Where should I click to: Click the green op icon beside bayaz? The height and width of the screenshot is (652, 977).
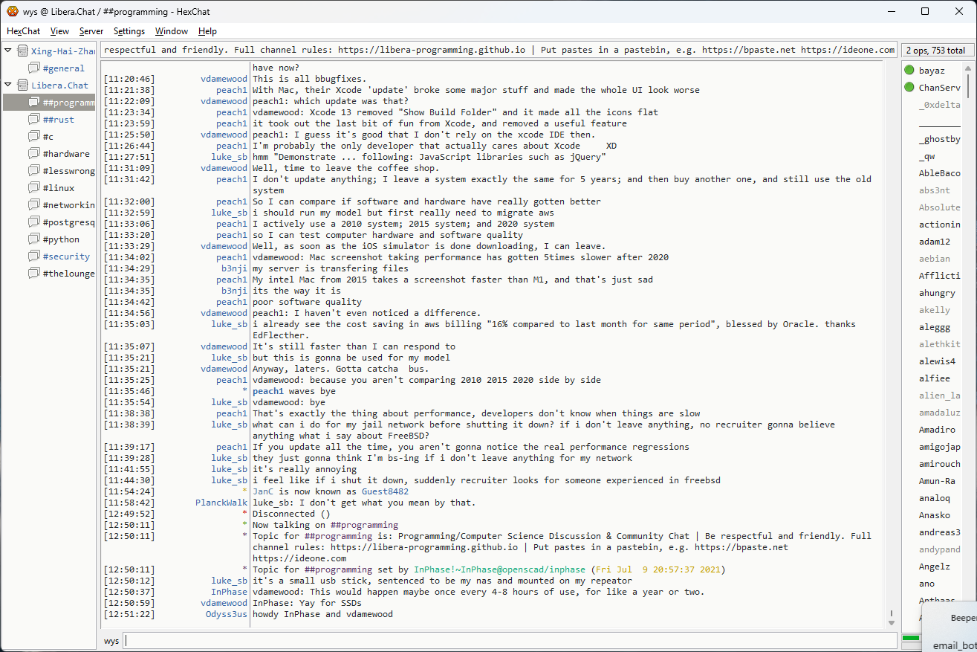pyautogui.click(x=909, y=71)
